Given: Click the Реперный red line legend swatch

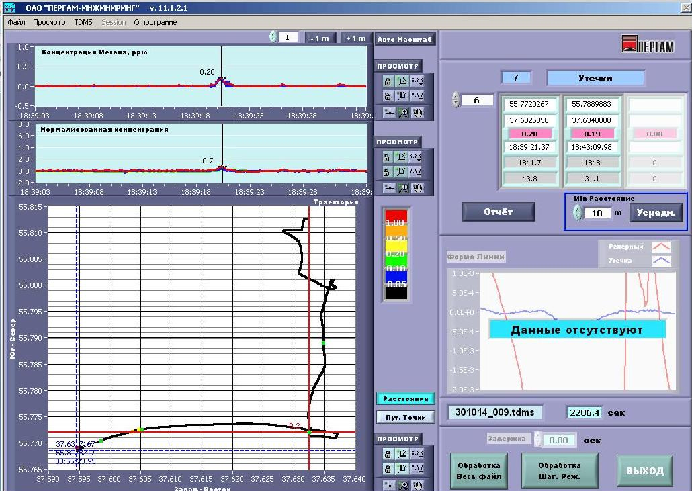Looking at the screenshot, I should (662, 247).
